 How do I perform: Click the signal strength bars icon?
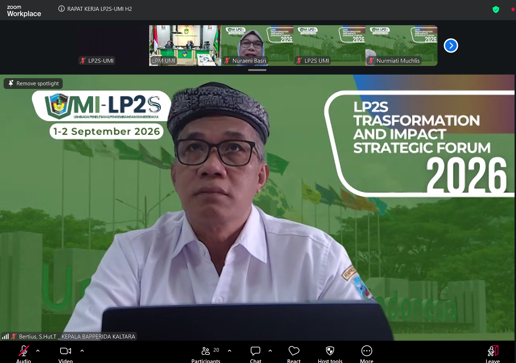coord(5,336)
